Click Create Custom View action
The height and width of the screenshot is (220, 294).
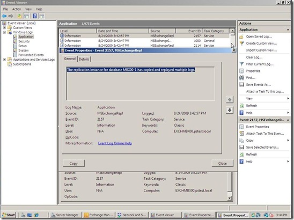coord(261,43)
